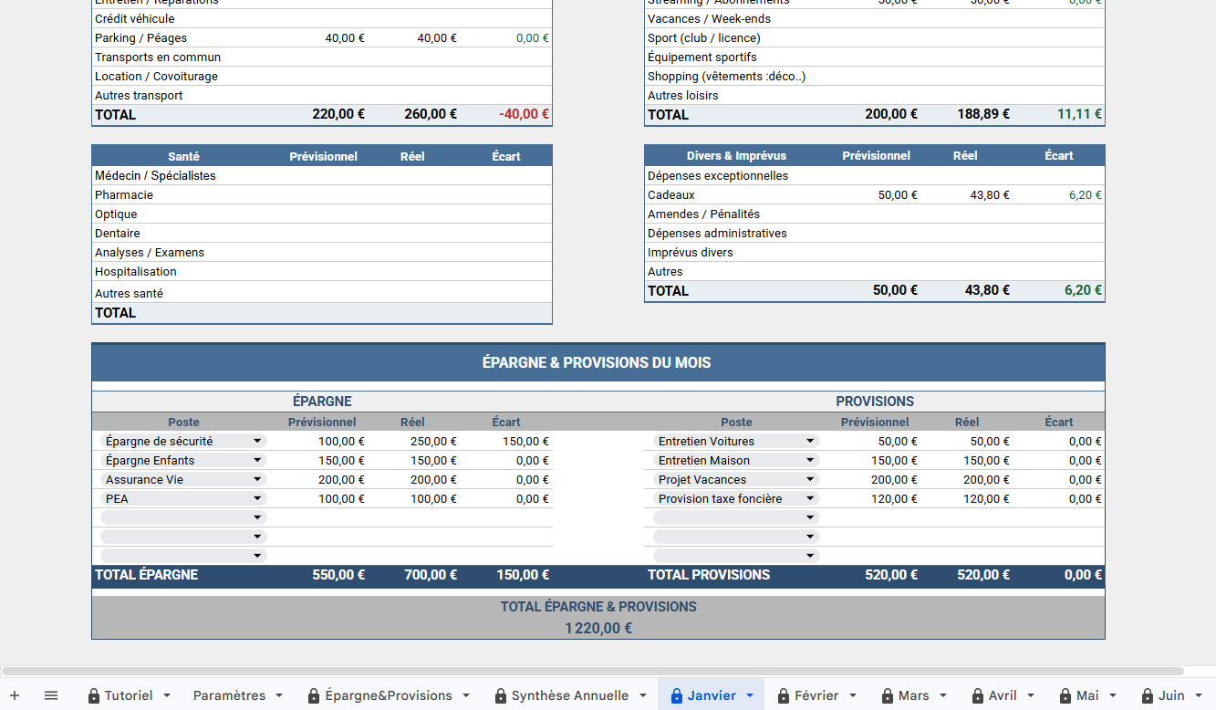This screenshot has height=710, width=1216.
Task: Click the lock icon on Synthèse Annuelle tab
Action: (x=501, y=696)
